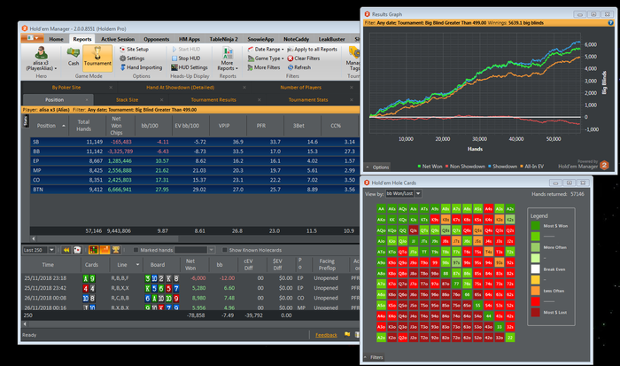620x366 pixels.
Task: Toggle Net Won series in graph legend
Action: [430, 167]
